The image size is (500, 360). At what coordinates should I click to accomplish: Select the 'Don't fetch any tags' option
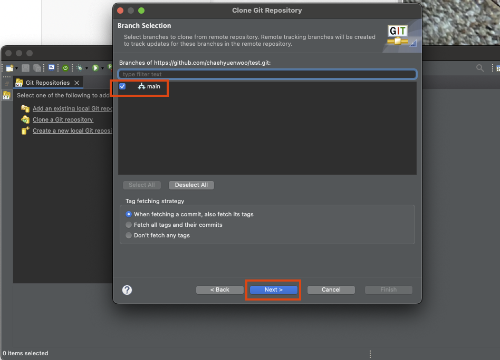coord(158,235)
